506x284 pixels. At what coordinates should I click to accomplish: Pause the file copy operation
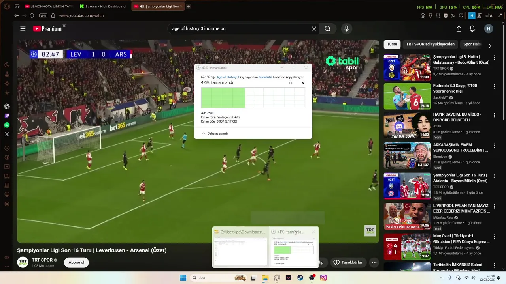[x=291, y=83]
